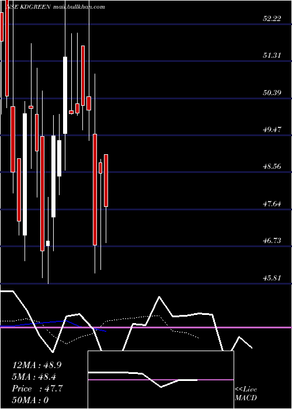Viewport: 292px width, 409px height.
Task: Click the 48.56 price level label
Action: point(272,166)
